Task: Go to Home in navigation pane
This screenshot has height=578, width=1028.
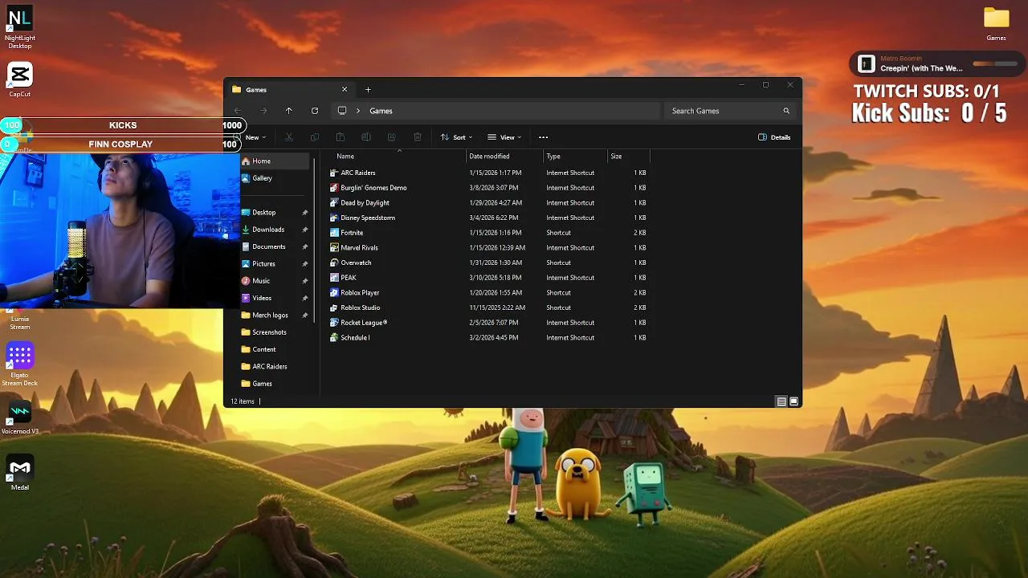Action: pyautogui.click(x=275, y=161)
